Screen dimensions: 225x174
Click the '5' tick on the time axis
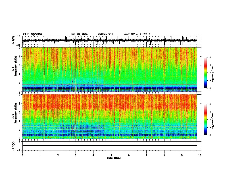point(111,155)
